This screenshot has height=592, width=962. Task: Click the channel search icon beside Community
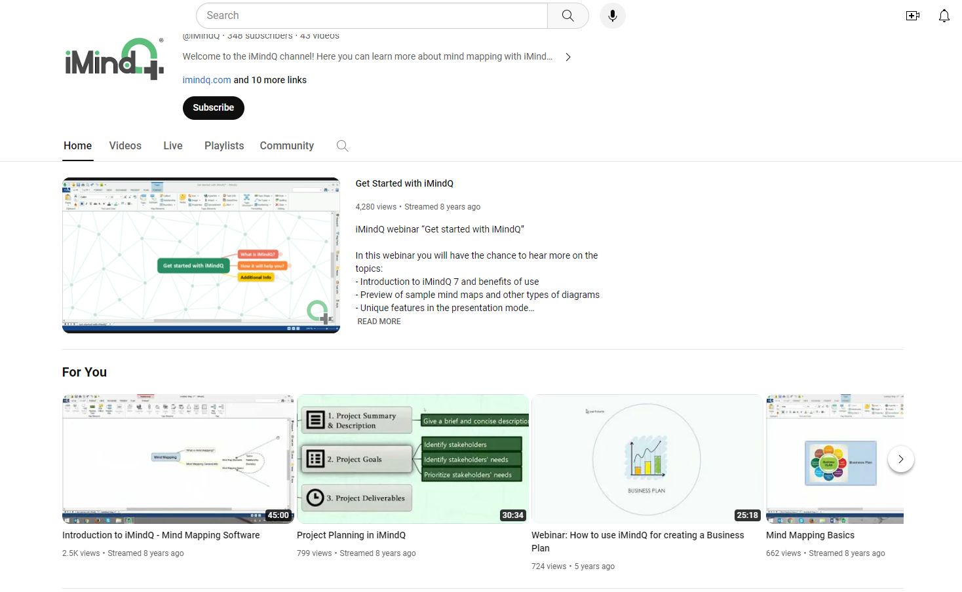coord(342,145)
